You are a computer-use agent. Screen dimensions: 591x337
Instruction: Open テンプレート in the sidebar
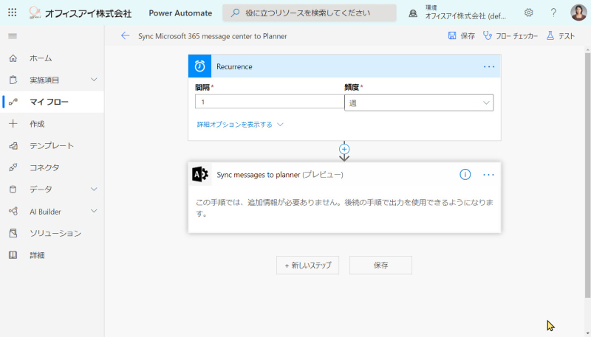click(x=52, y=145)
